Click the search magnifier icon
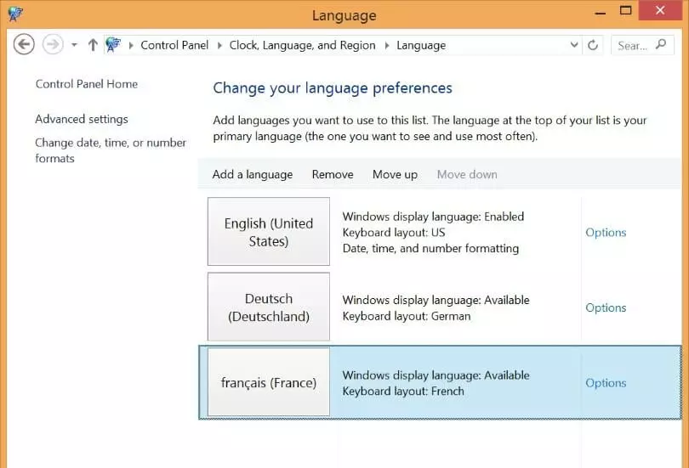689x468 pixels. click(661, 45)
